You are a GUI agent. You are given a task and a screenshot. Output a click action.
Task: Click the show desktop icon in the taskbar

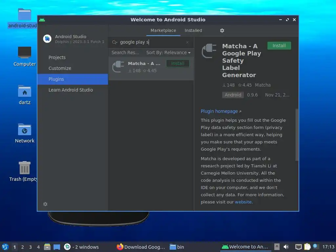(x=57, y=247)
